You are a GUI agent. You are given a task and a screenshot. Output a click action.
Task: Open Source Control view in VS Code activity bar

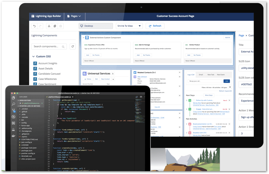pyautogui.click(x=13, y=110)
